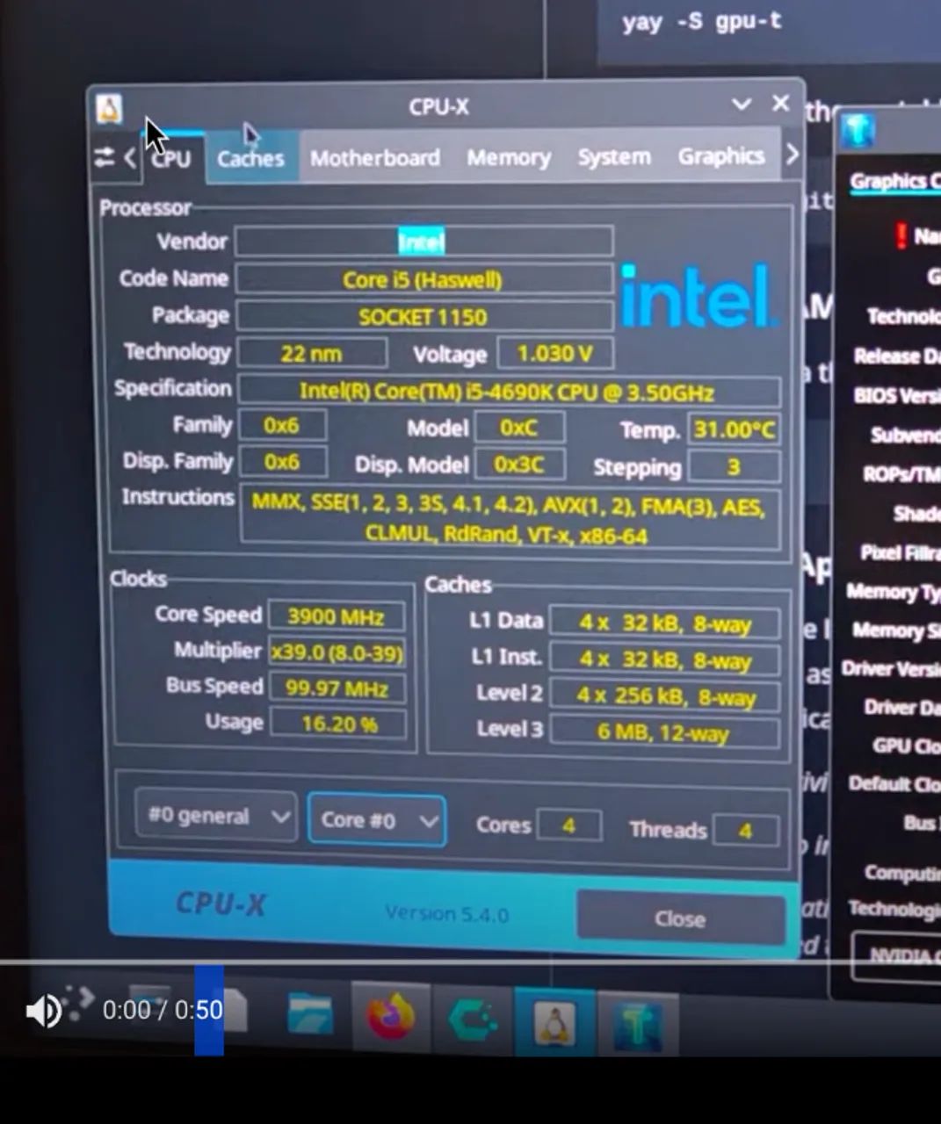Open the Motherboard tab
The image size is (941, 1124).
[374, 158]
